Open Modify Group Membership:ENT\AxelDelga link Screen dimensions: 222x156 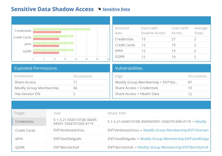coord(174,139)
